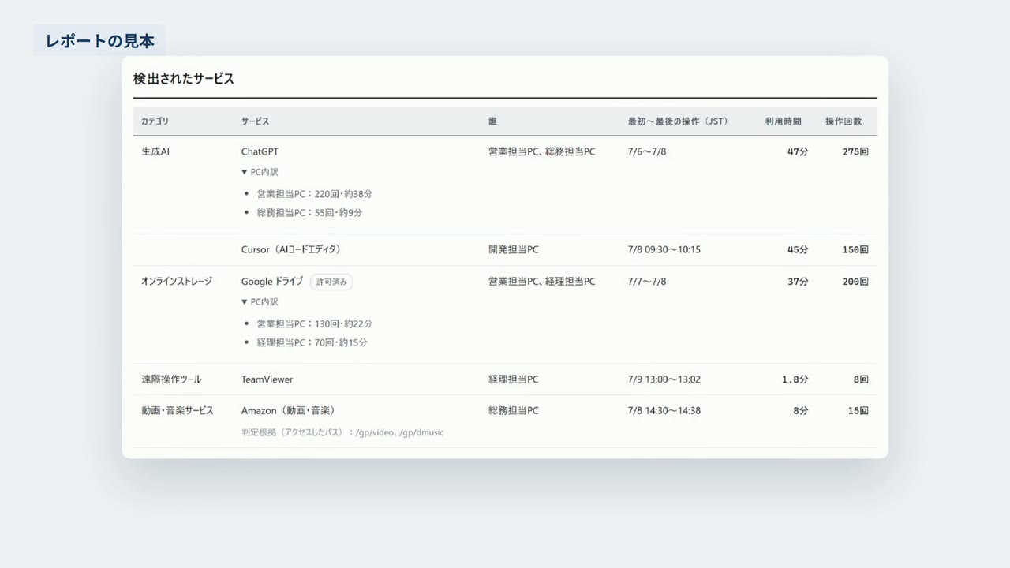Click the 7/8 09:30〜10:15 time range
This screenshot has width=1010, height=568.
point(664,249)
